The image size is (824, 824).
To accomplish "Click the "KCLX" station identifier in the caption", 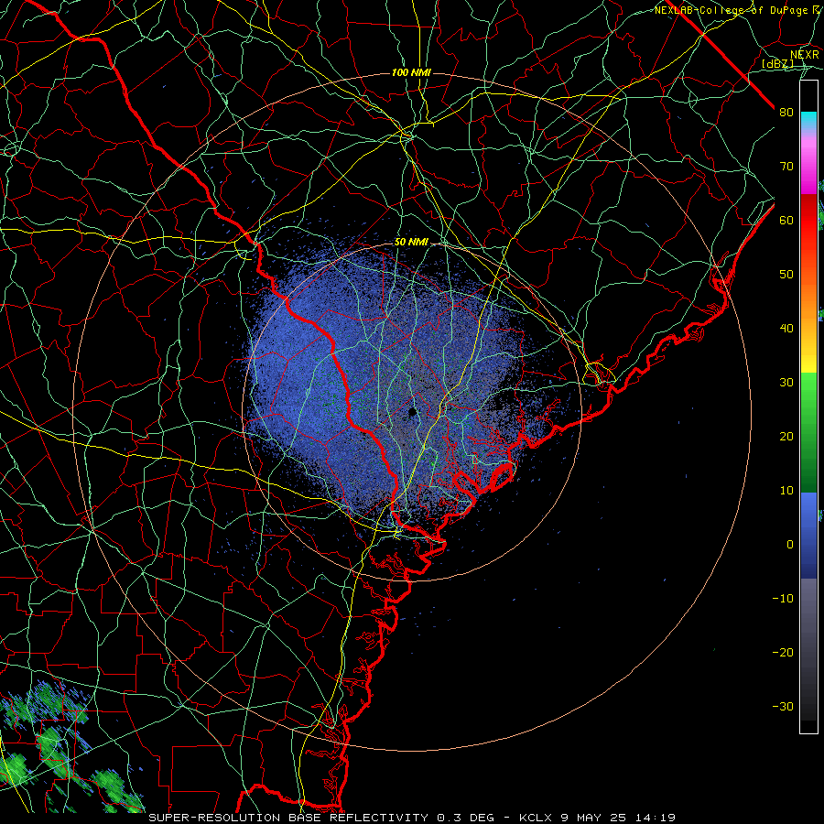I will click(536, 818).
